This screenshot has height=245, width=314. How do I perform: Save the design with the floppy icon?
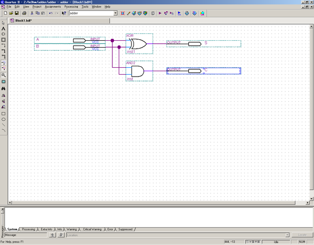point(17,13)
